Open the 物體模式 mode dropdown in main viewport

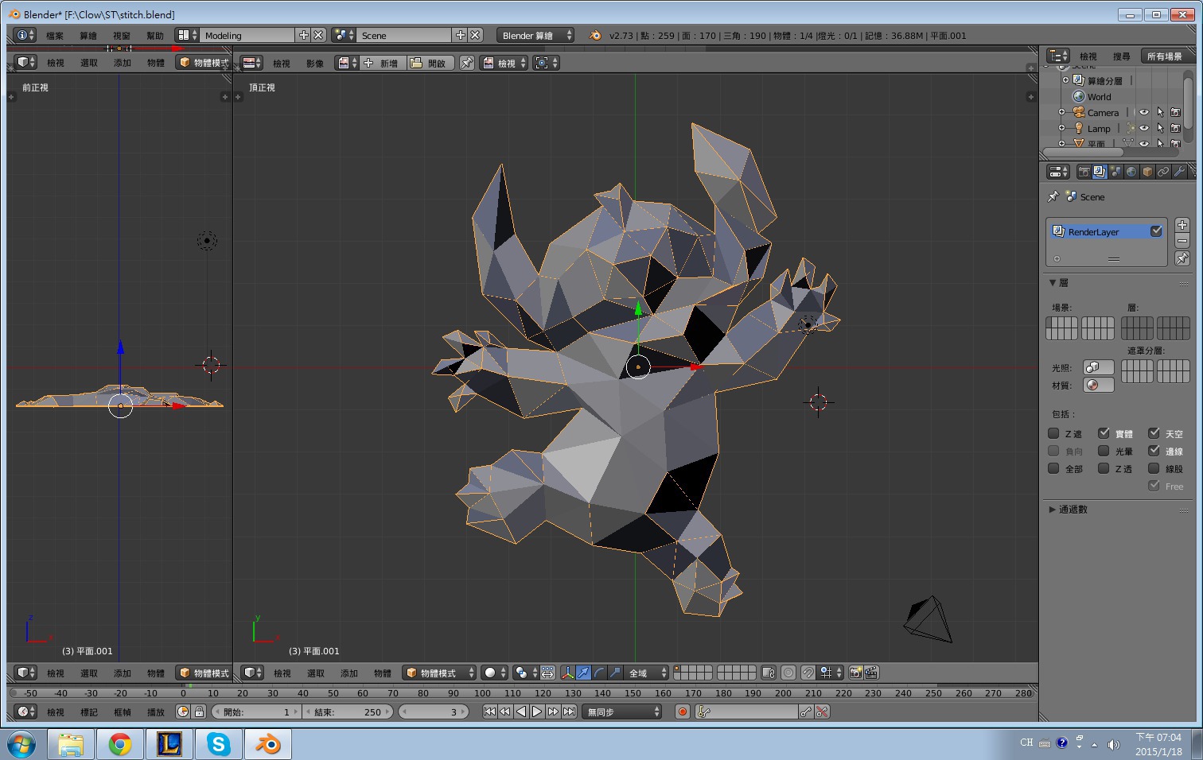click(x=439, y=673)
